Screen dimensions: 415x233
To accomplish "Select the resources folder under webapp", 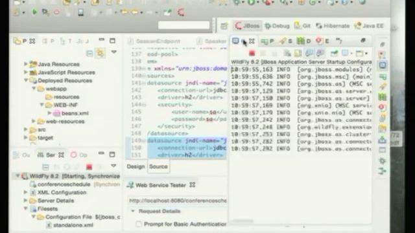I will (62, 96).
